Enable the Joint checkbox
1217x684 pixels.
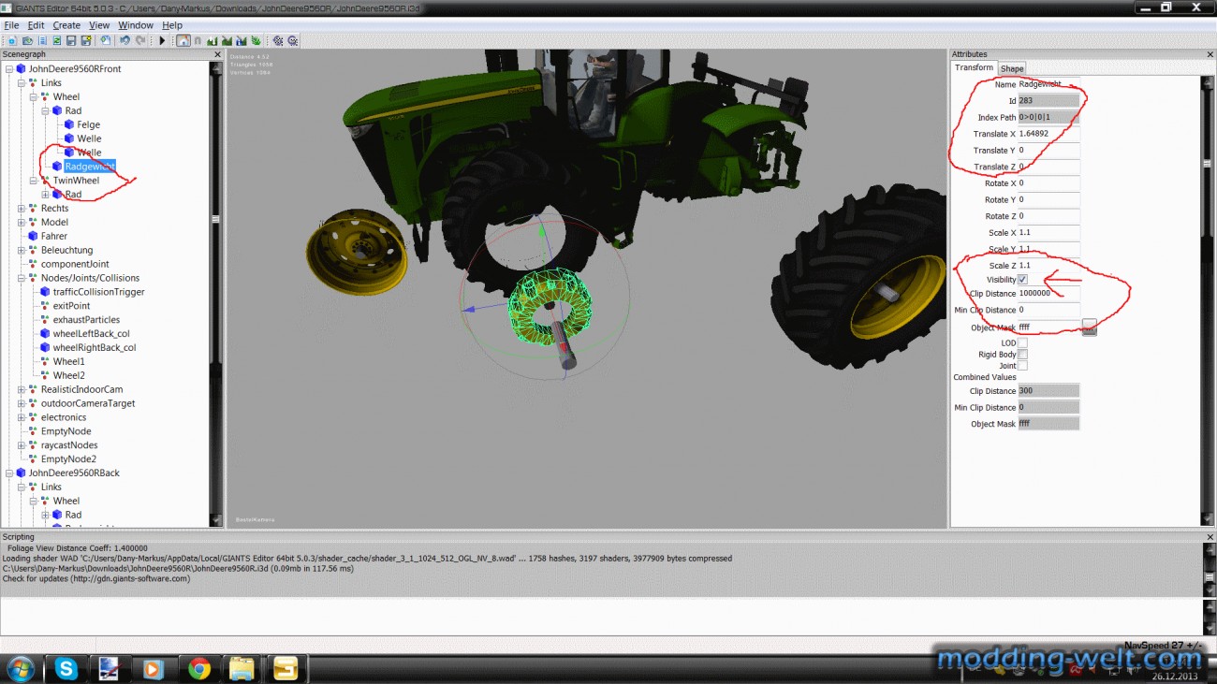click(1022, 366)
